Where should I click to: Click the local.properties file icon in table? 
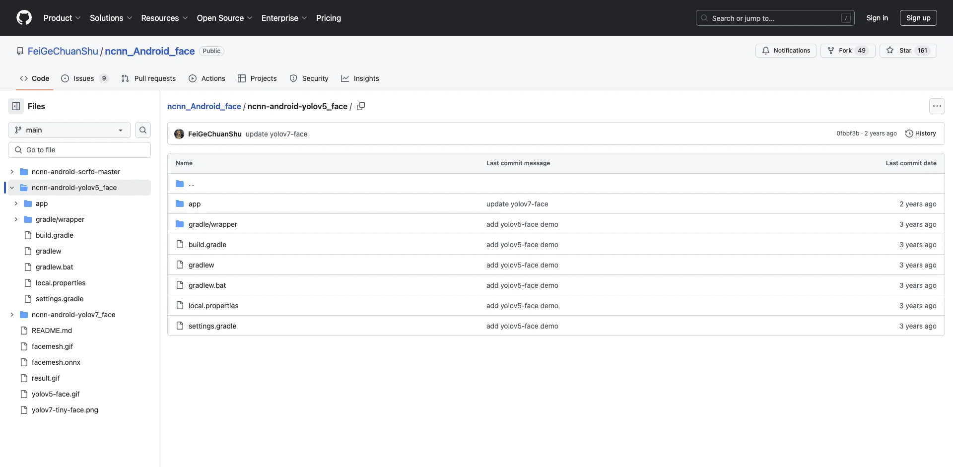click(x=180, y=306)
